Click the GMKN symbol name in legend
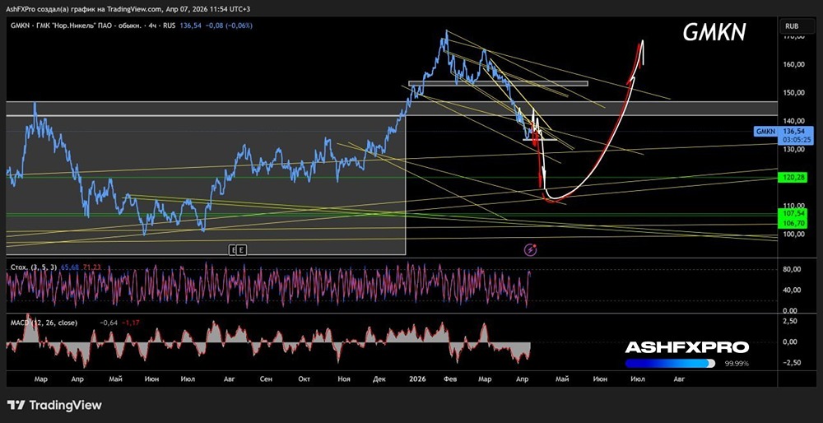The image size is (823, 423). (18, 26)
